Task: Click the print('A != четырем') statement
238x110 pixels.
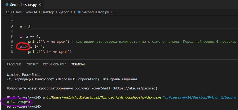Action: click(x=50, y=52)
